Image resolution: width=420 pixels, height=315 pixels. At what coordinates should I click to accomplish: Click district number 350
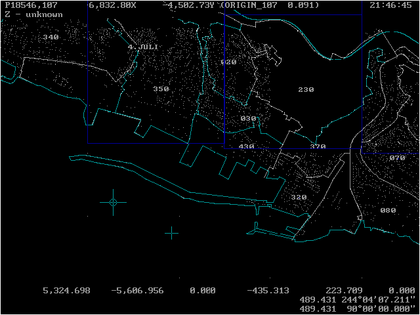161,89
